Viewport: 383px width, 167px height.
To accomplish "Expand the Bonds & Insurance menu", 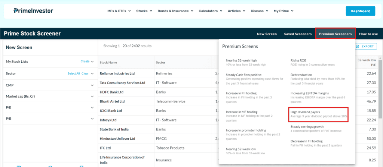I will coord(175,11).
